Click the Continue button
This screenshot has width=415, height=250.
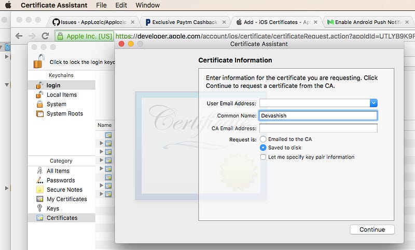point(372,230)
